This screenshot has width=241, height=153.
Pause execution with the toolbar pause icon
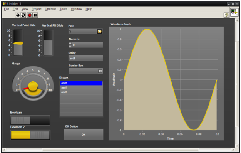click(x=35, y=15)
